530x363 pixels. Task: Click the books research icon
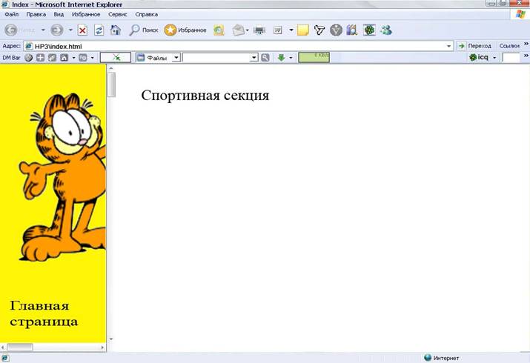352,30
